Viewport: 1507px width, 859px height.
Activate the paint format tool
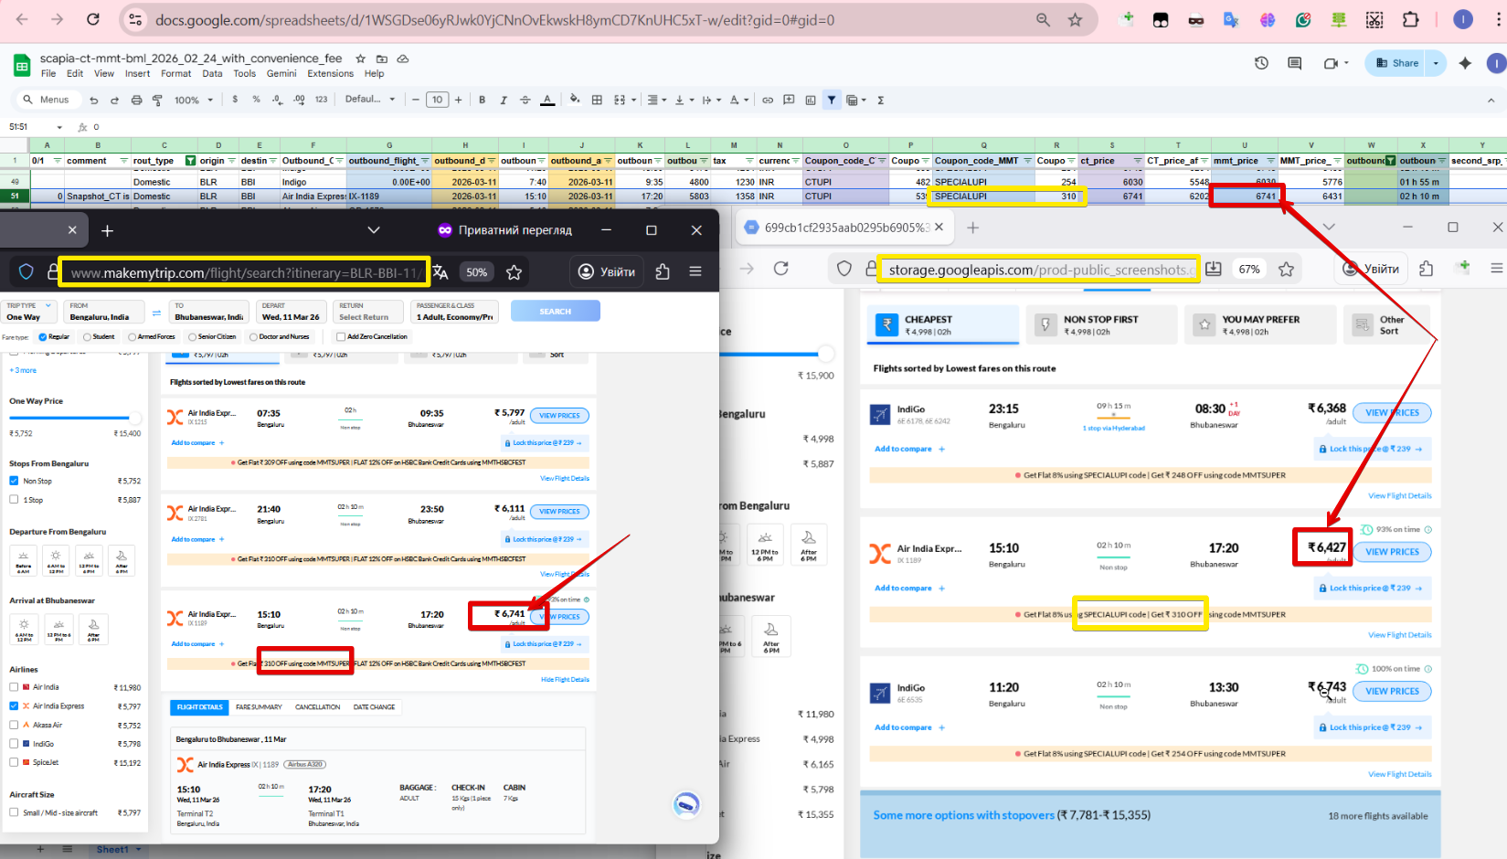[157, 101]
